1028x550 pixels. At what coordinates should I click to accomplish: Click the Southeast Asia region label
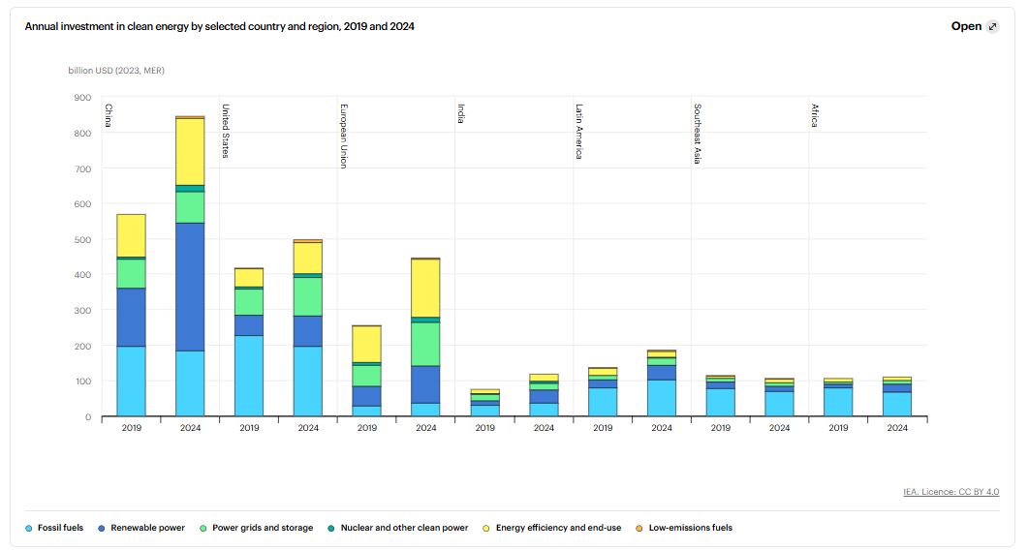(697, 134)
